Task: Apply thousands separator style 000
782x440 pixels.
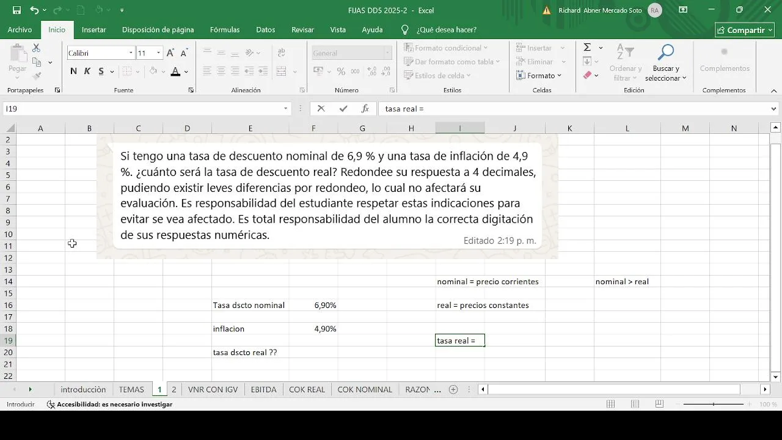Action: 354,71
